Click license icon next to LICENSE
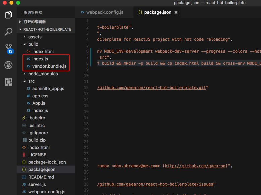The image size is (261, 195). coord(24,155)
